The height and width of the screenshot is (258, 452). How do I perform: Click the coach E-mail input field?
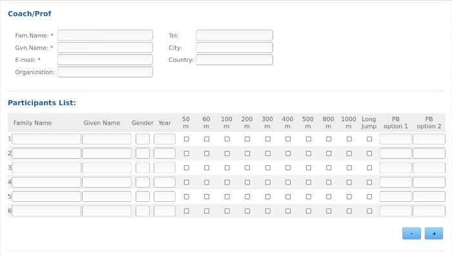105,60
